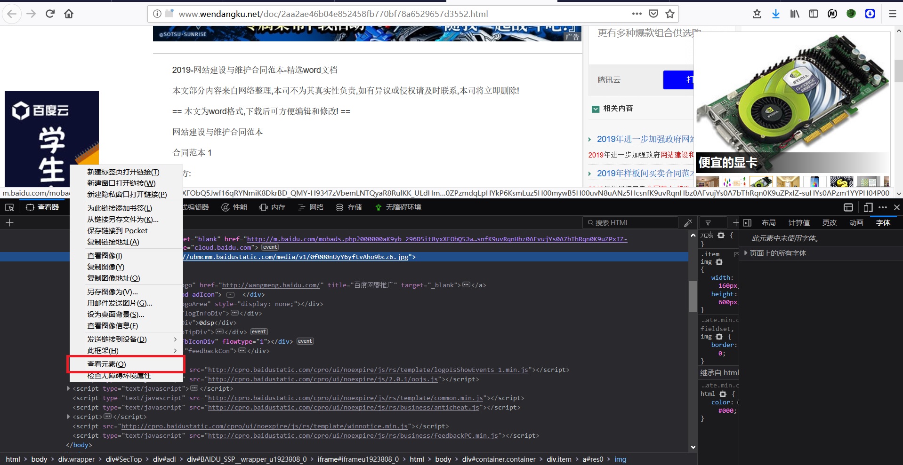Switch to the 布局 layout sidebar tab
This screenshot has width=903, height=465.
pos(768,222)
